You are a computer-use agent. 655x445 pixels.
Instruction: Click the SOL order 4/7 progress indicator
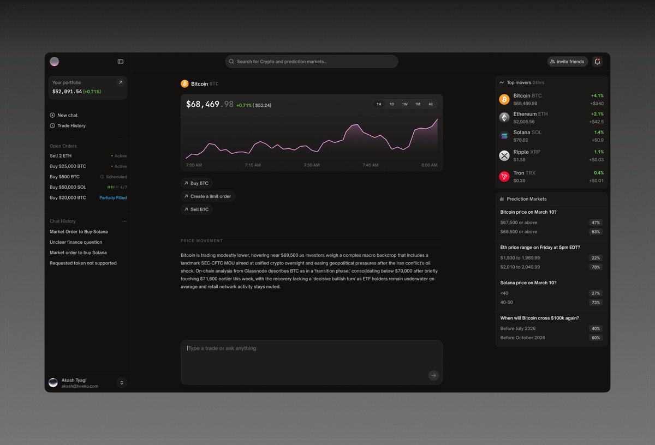[117, 187]
